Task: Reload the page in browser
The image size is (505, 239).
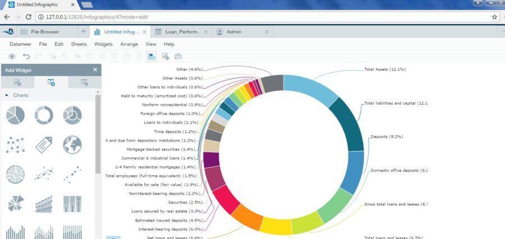Action: 29,17
